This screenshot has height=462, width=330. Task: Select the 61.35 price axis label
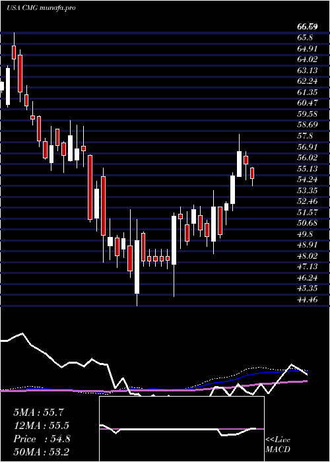tap(308, 92)
